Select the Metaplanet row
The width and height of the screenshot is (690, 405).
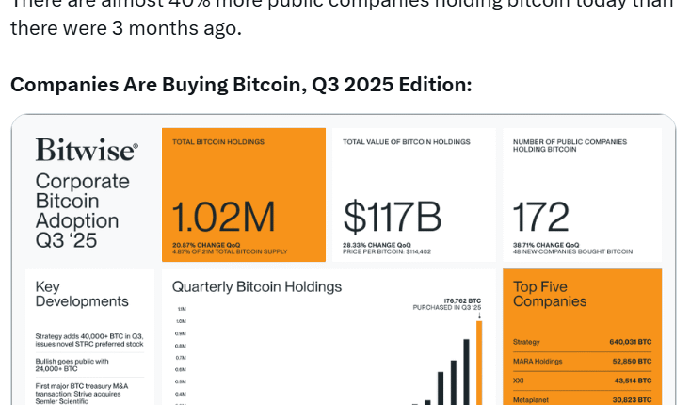(582, 398)
